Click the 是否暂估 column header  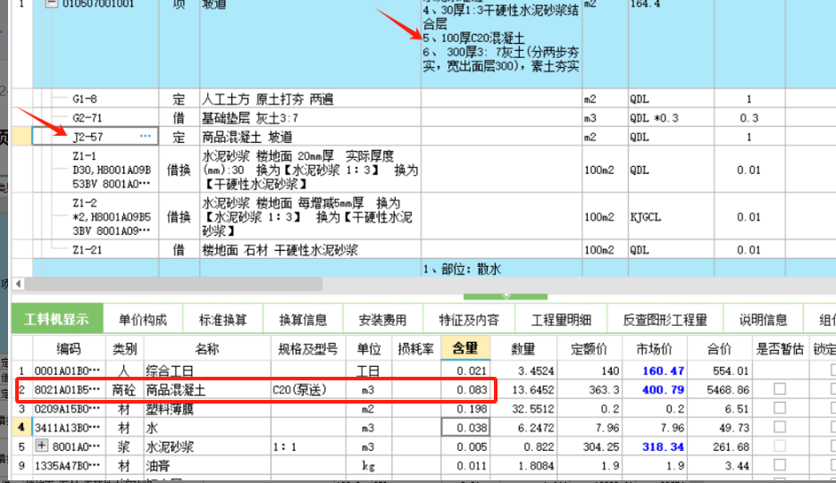(780, 349)
